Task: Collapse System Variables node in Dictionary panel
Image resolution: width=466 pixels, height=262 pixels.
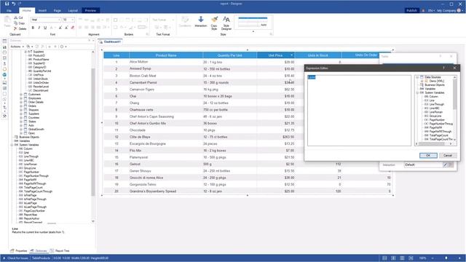Action: point(12,145)
